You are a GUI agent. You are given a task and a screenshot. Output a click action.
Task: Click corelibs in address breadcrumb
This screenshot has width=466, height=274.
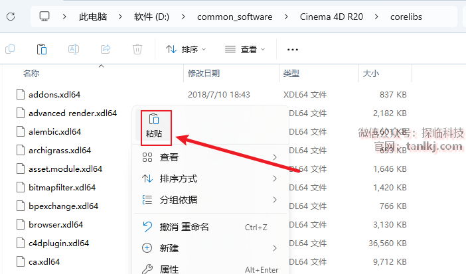click(406, 17)
